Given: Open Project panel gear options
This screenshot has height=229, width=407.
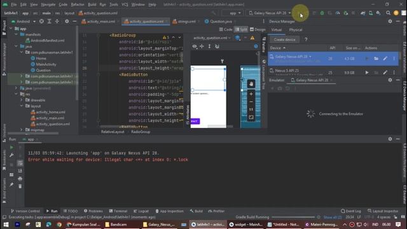Looking at the screenshot, I should 67,21.
